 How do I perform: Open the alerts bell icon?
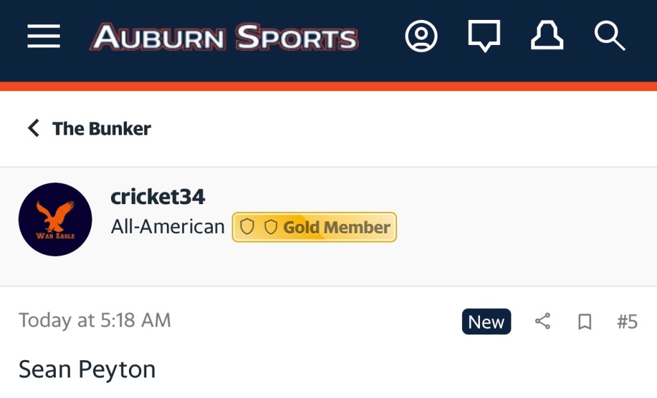(547, 37)
